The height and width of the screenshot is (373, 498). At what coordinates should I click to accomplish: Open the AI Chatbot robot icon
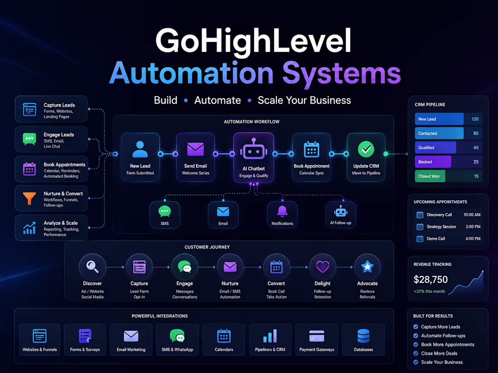pyautogui.click(x=254, y=149)
